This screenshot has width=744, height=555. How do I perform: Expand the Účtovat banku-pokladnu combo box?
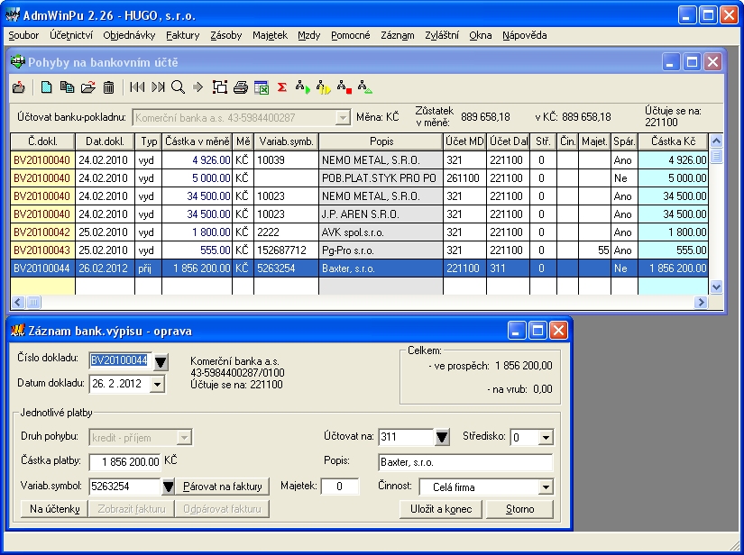click(343, 117)
